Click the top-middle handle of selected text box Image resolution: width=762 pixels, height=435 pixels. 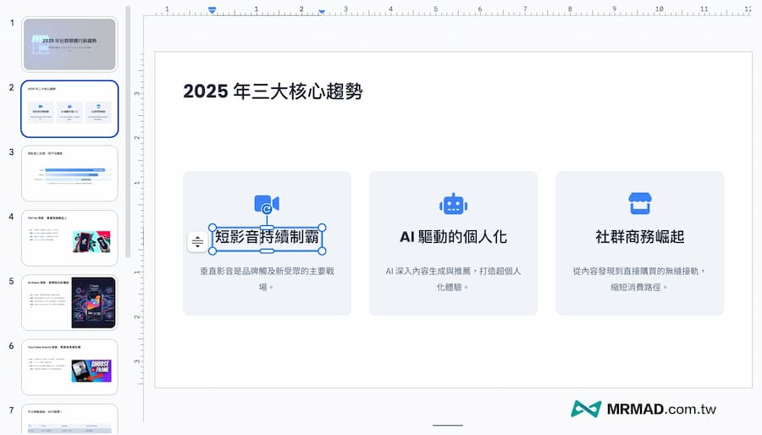tap(267, 227)
